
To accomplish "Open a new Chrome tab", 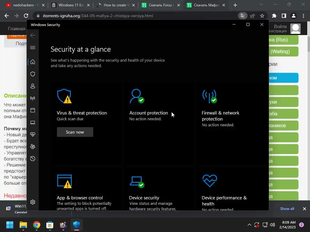I will 235,5.
